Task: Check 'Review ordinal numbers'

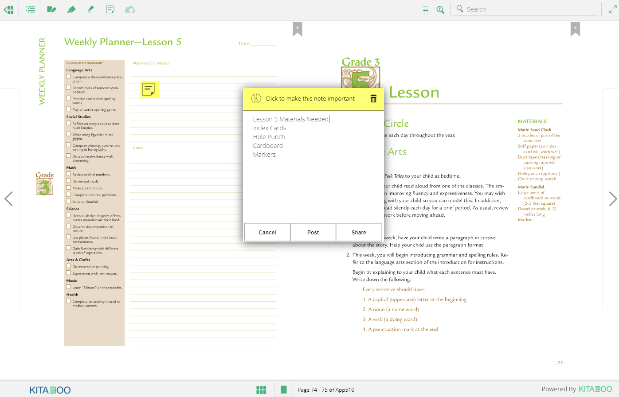Action: pos(68,174)
